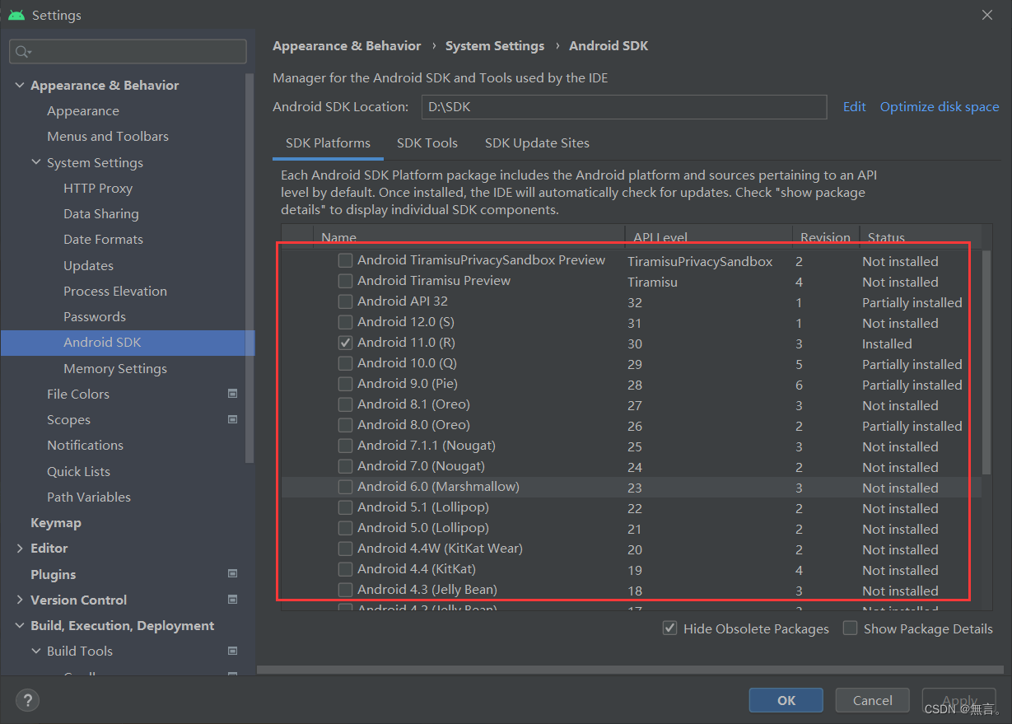
Task: Select the Android 5.1 (Lollipop) row name
Action: [423, 507]
